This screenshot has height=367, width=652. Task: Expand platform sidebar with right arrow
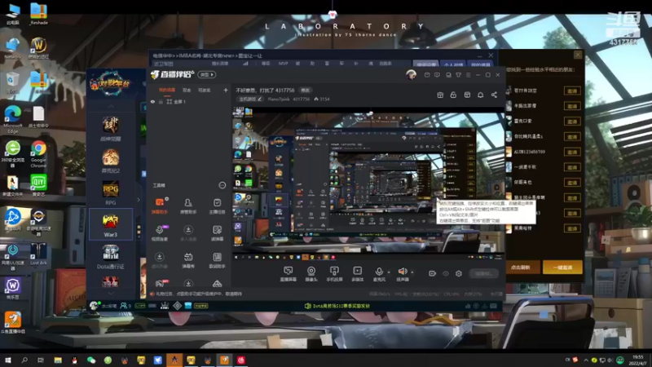(139, 200)
